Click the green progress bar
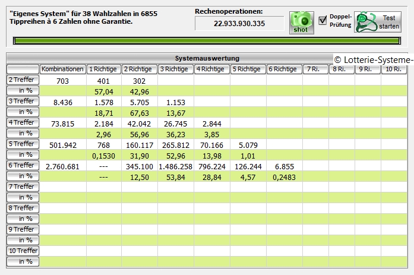The height and width of the screenshot is (275, 414). point(207,40)
